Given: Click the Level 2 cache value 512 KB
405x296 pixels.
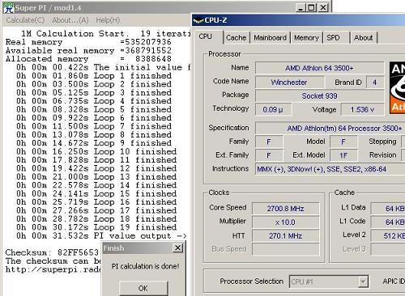Looking at the screenshot, I should point(388,236).
